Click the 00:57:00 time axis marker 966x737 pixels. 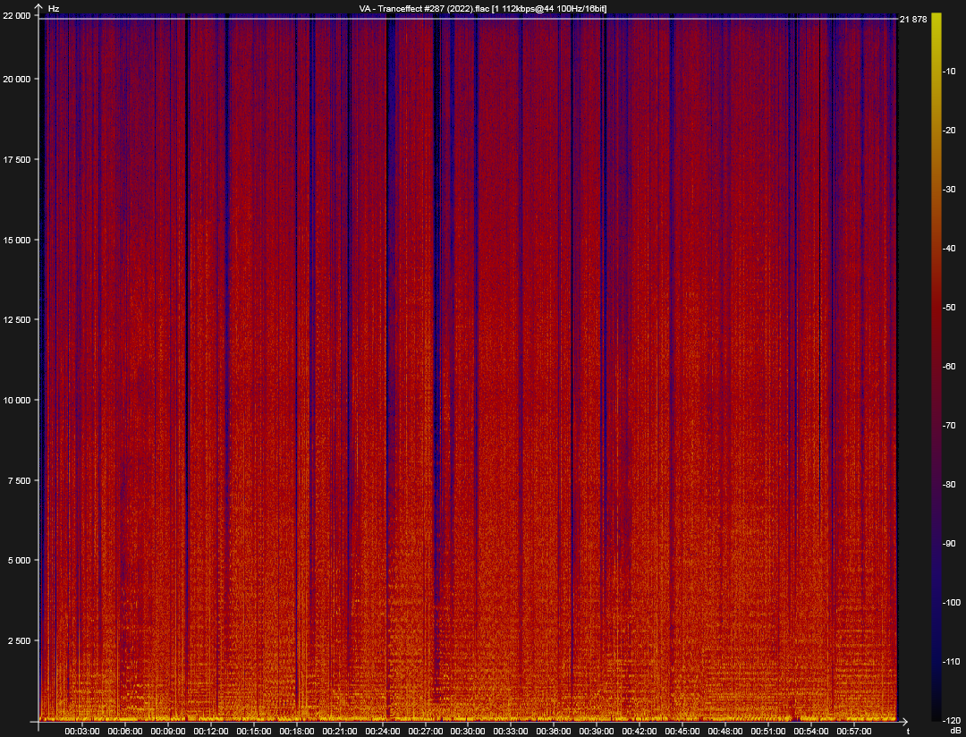point(854,730)
